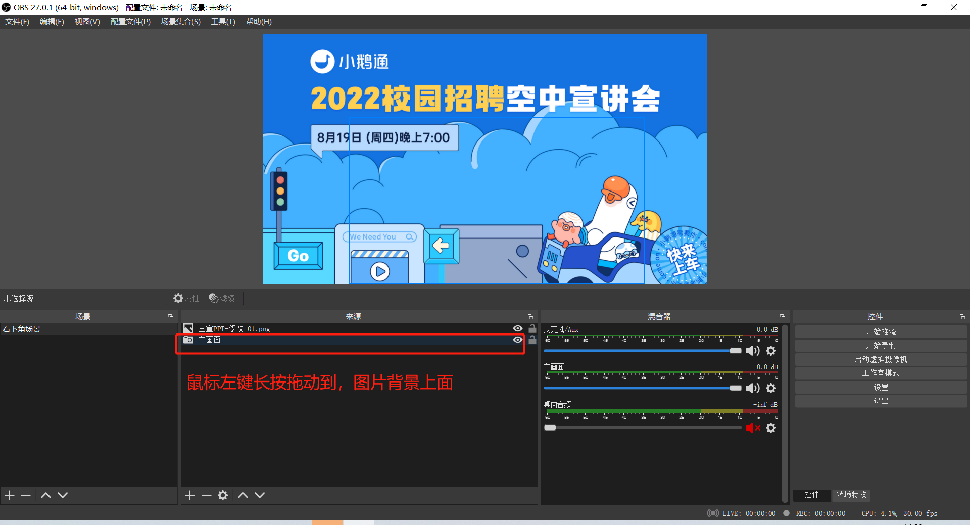
Task: Click 开始推流 to start streaming
Action: 881,331
